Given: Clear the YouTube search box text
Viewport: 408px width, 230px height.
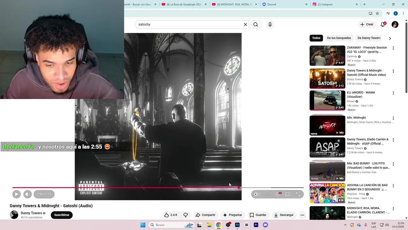Looking at the screenshot, I should point(245,25).
